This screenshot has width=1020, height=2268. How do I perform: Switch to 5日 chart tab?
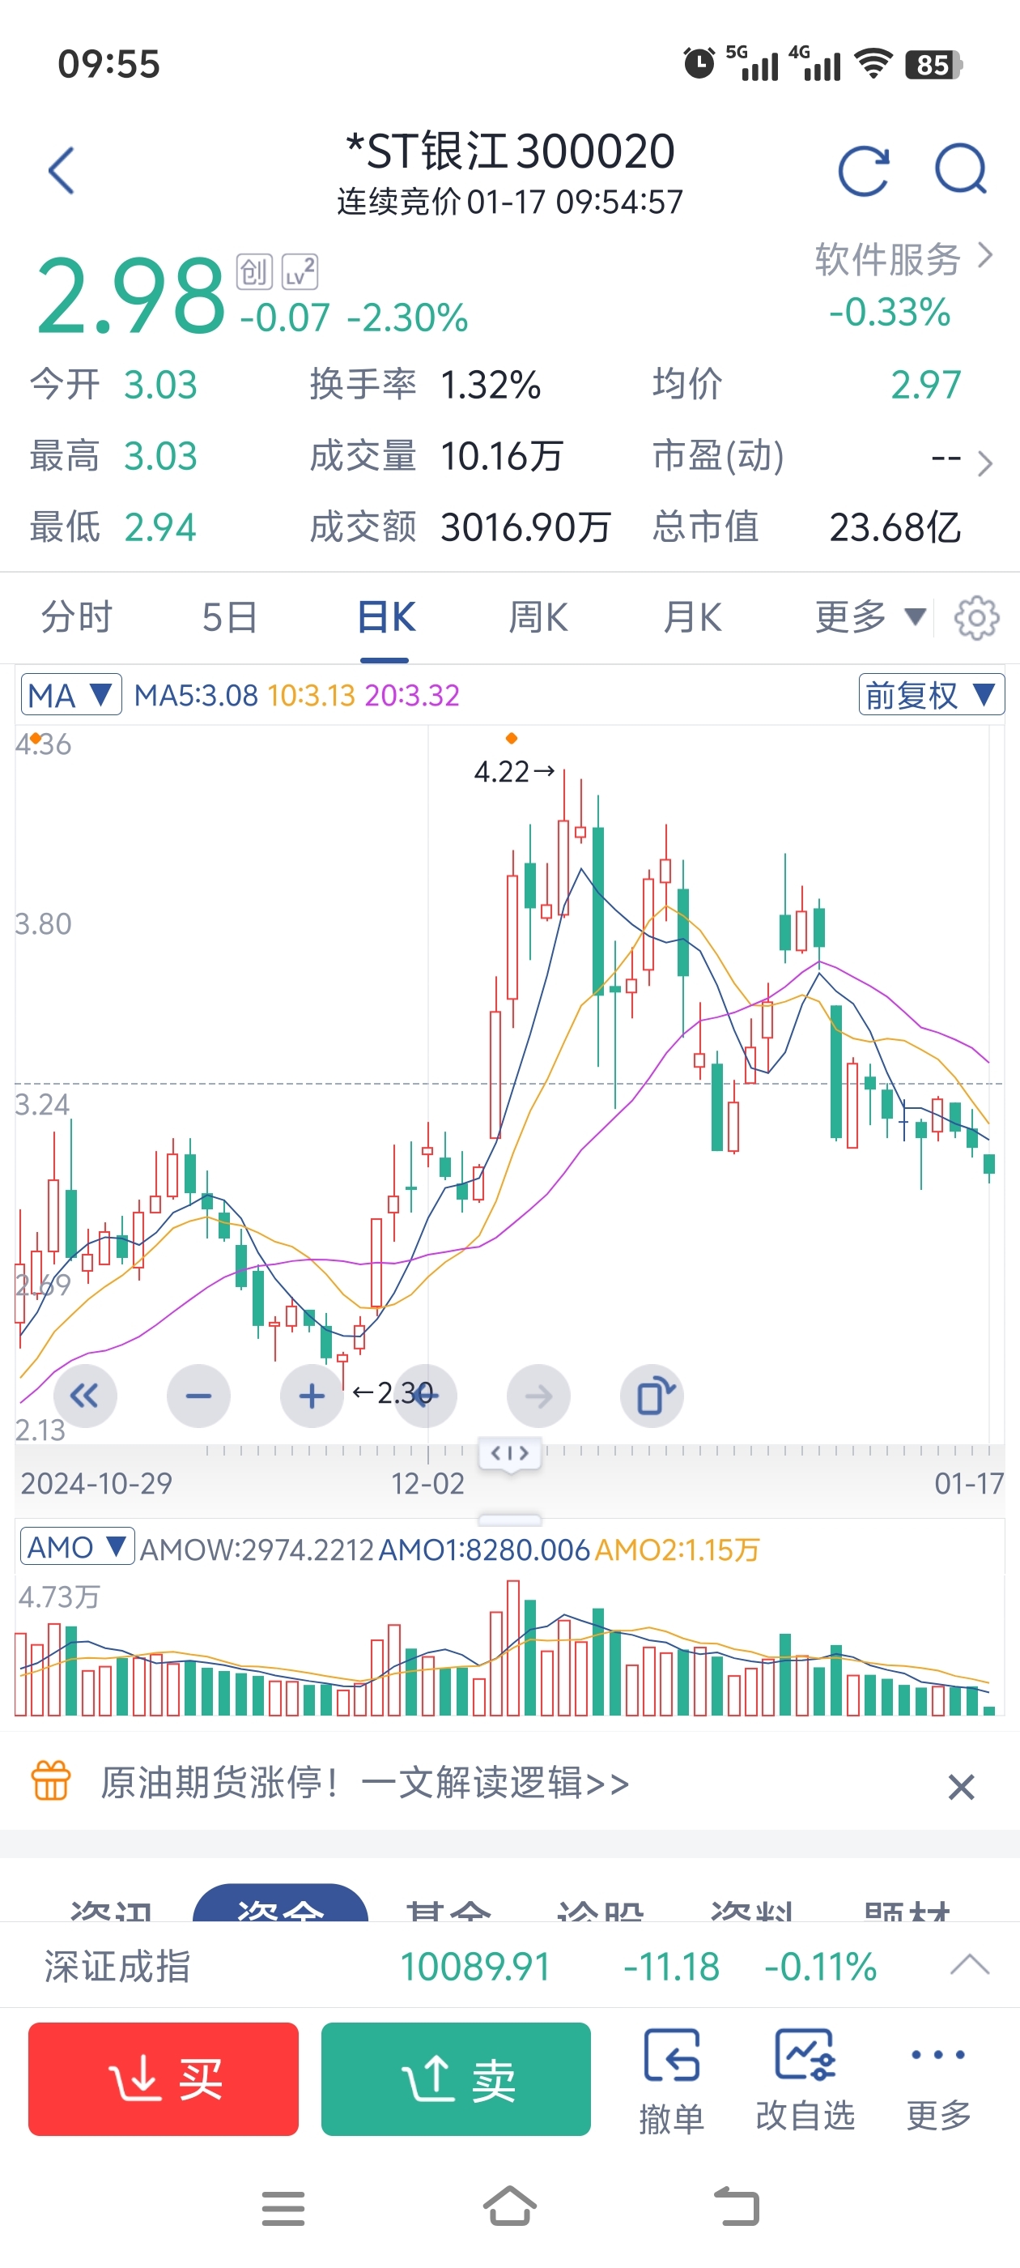[x=230, y=617]
